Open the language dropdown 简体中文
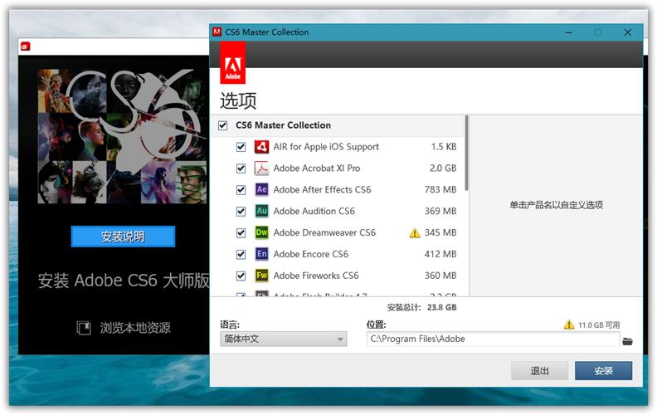 click(x=283, y=339)
